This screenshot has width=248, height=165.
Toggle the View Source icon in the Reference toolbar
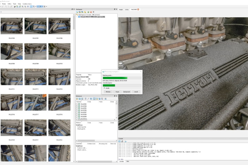coord(94,99)
